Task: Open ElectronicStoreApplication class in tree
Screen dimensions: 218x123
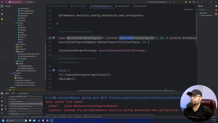Action: point(27,71)
